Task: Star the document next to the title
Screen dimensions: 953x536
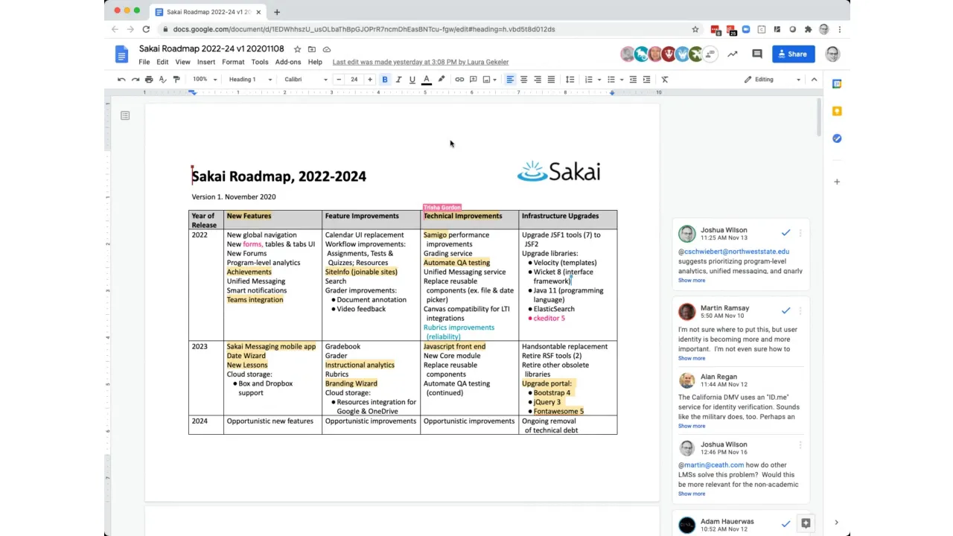Action: tap(297, 49)
